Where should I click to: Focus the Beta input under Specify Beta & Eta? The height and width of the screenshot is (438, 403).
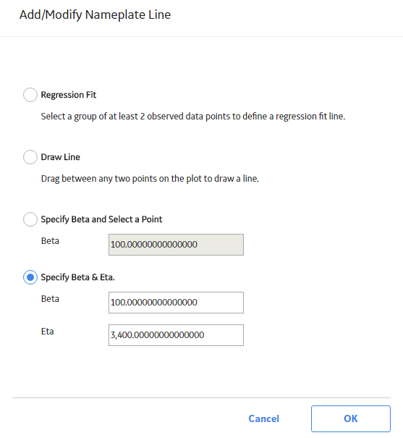click(176, 303)
